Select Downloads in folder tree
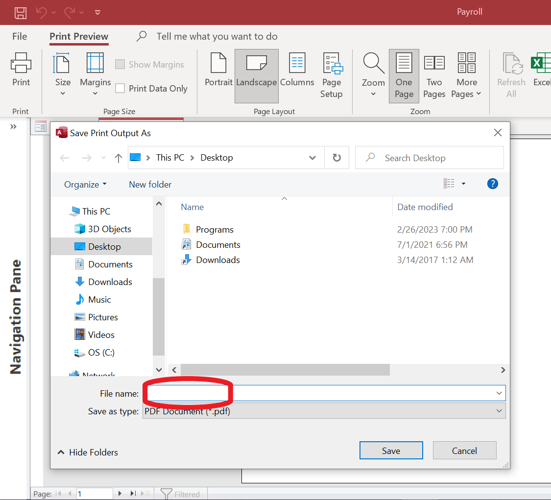 coord(103,282)
